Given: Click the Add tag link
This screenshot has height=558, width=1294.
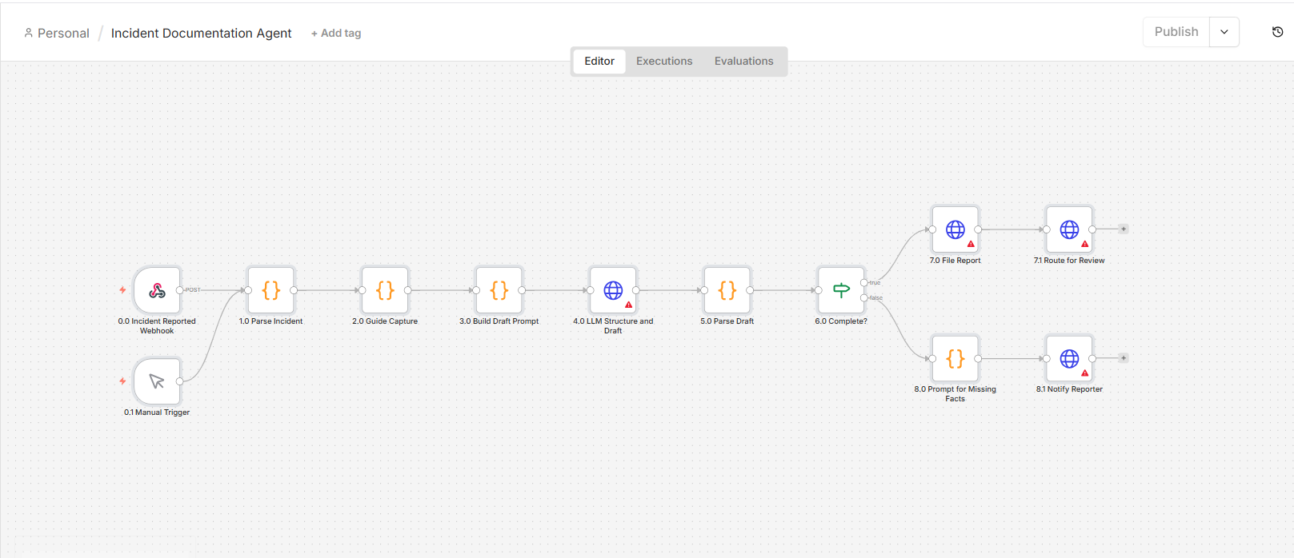Looking at the screenshot, I should point(336,33).
